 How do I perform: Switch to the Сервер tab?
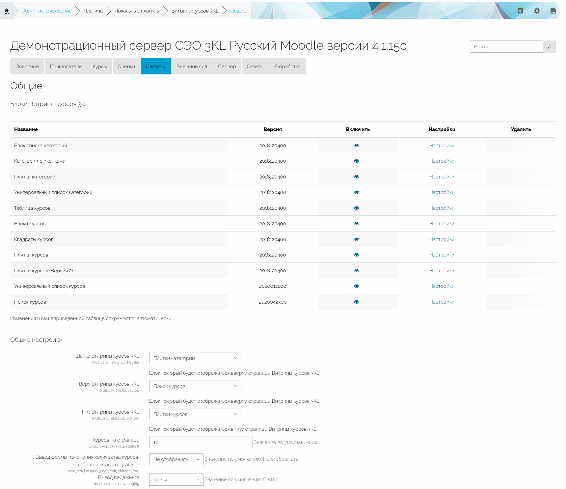pos(227,66)
